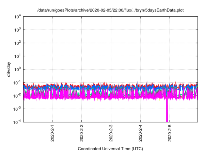Click the 10^-2 y-axis tick label

click(17, 96)
